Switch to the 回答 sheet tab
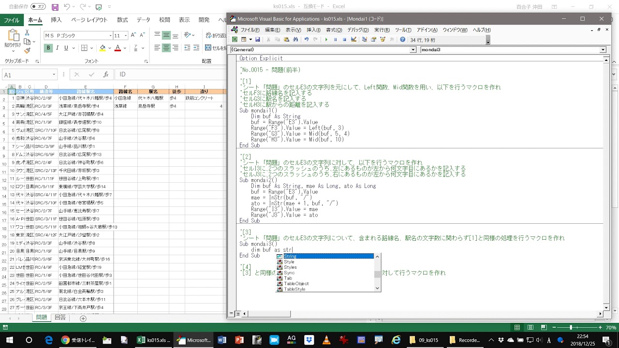Viewport: 619px width, 348px height. coord(60,318)
